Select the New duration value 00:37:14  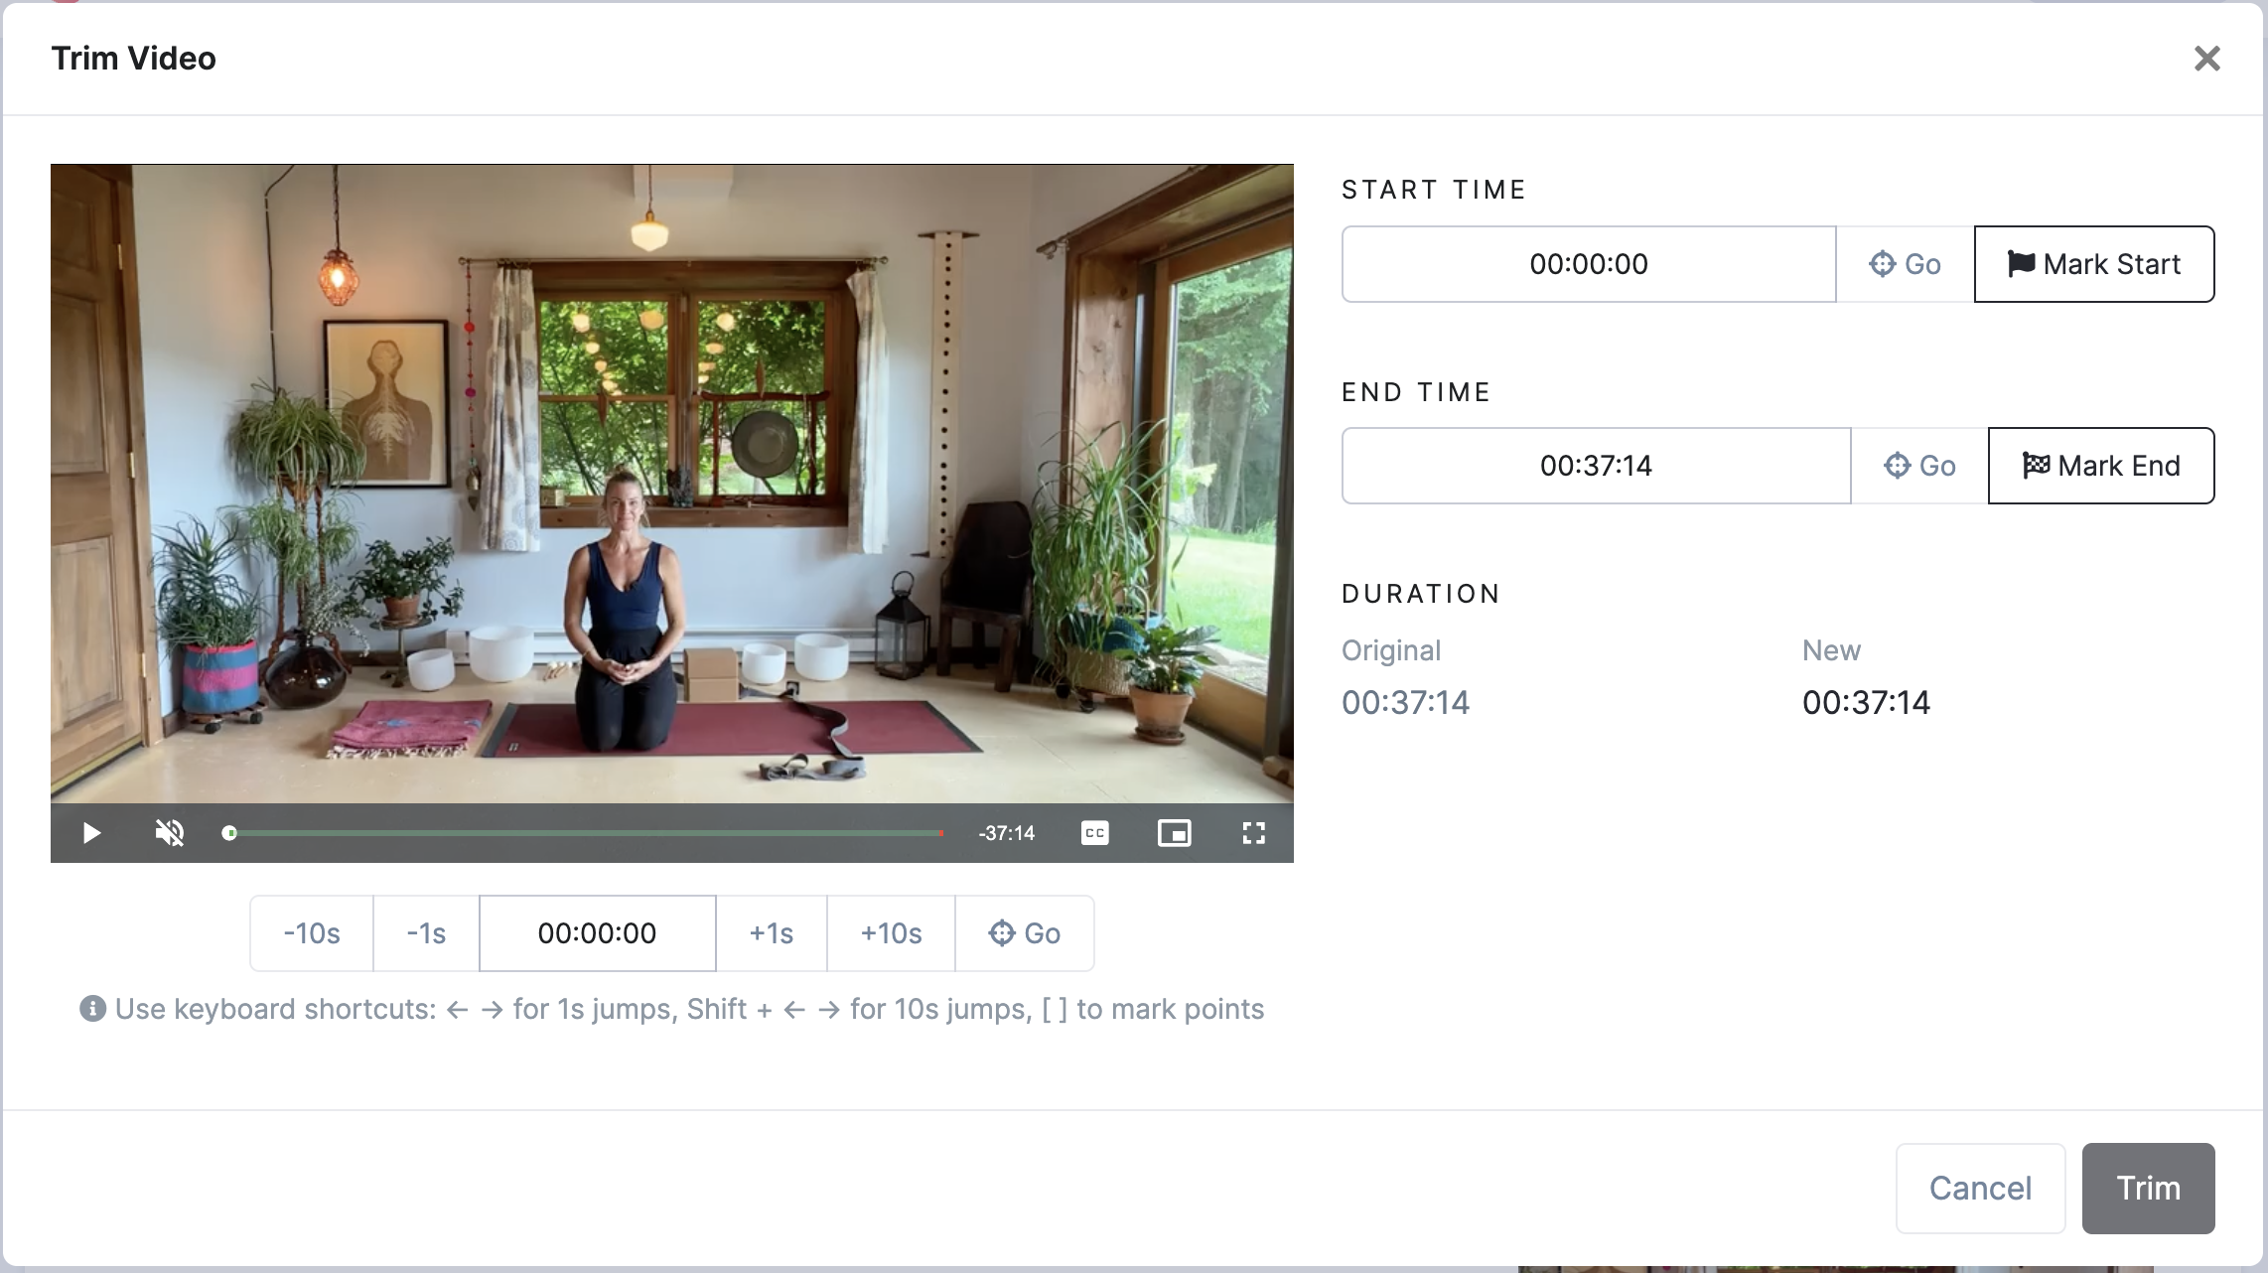(x=1866, y=702)
